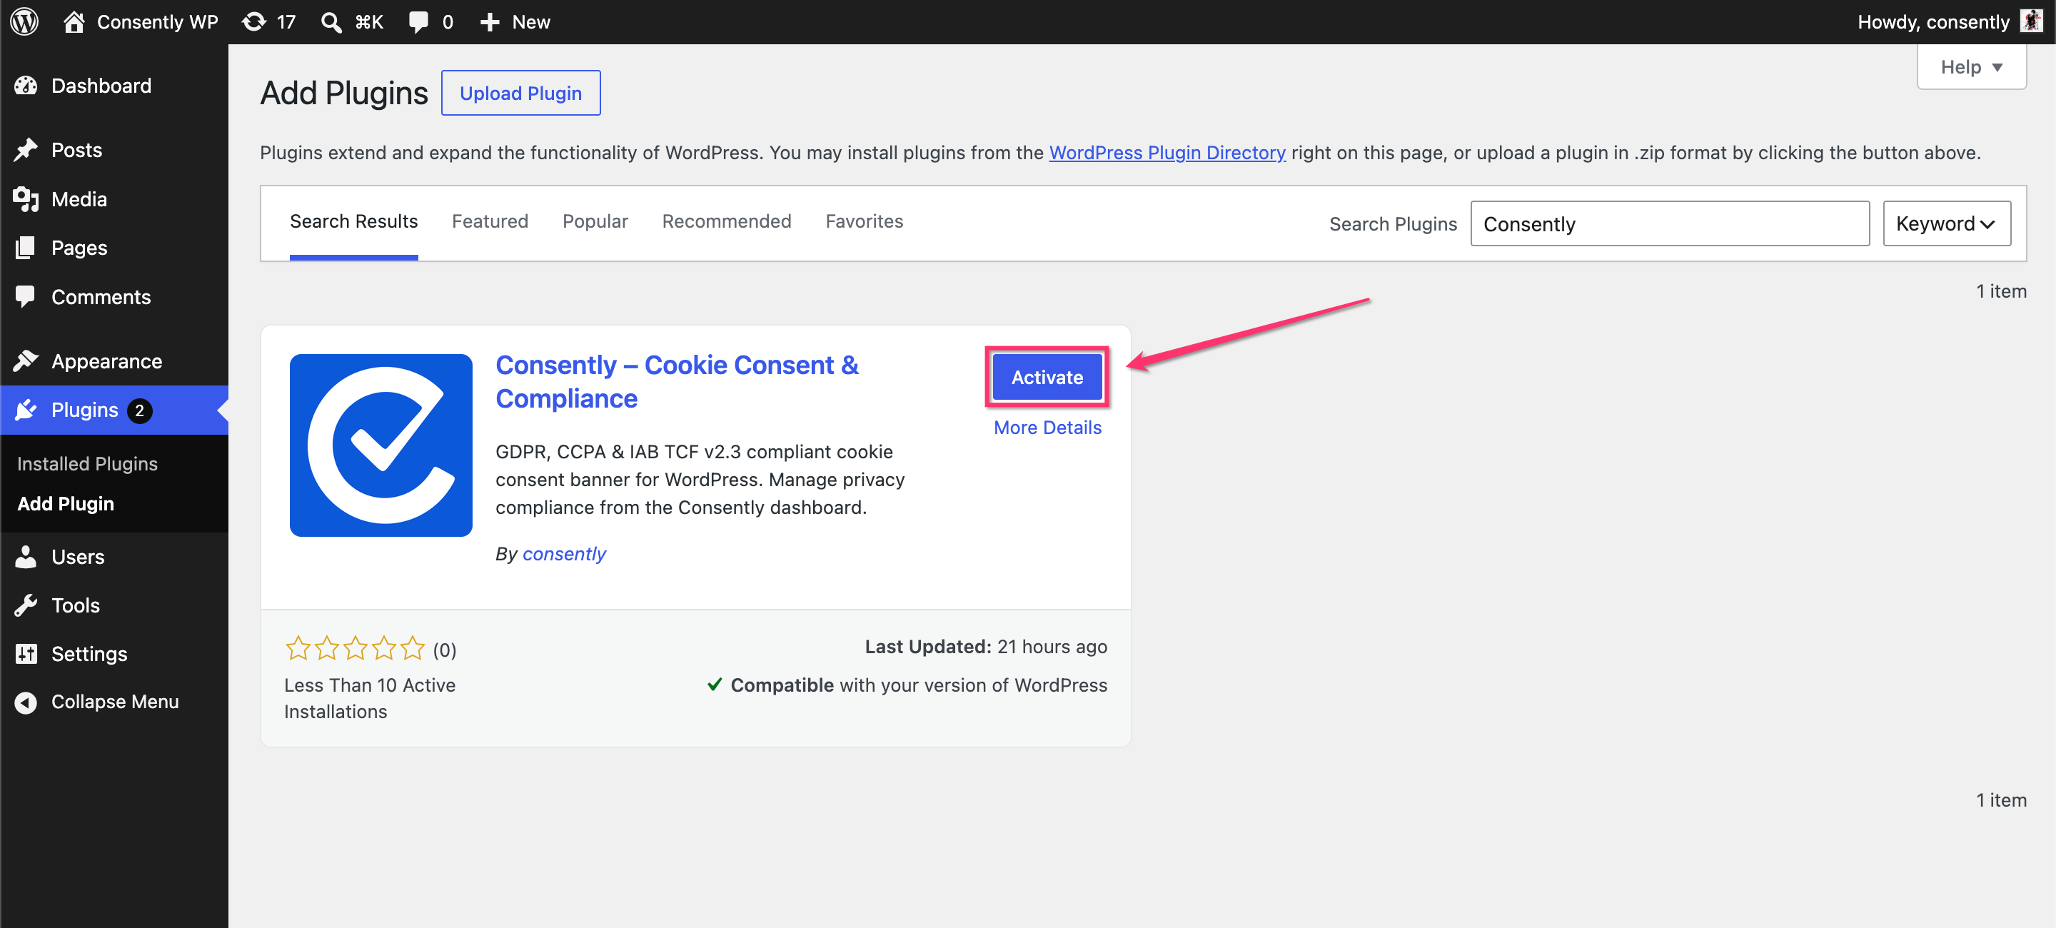Focus the Search Plugins input field
This screenshot has height=928, width=2056.
pos(1670,223)
